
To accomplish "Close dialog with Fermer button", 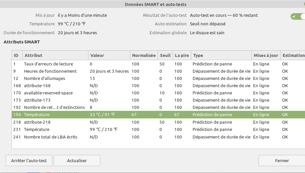I will pos(282,161).
